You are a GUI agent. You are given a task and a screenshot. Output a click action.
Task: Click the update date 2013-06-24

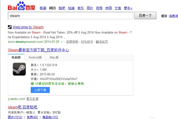tap(47, 74)
